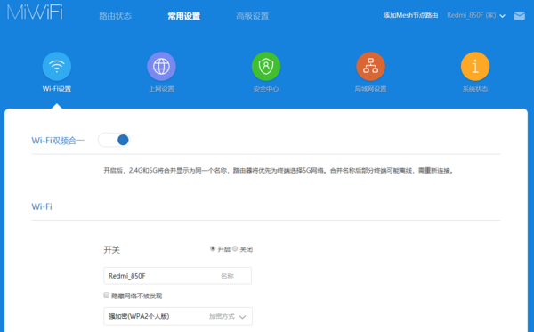This screenshot has height=332, width=534.
Task: Click the 添加Mesh节点路由 link
Action: pos(410,15)
